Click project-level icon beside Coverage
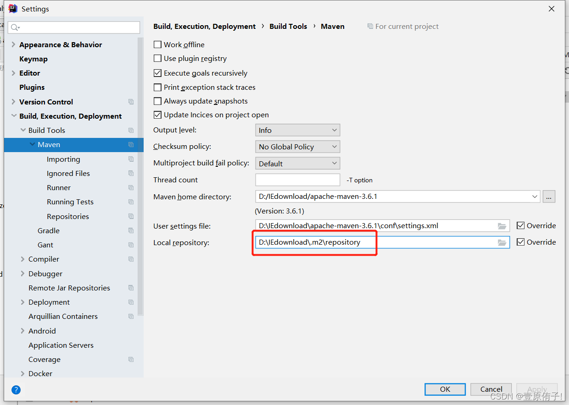Viewport: 569px width, 405px height. (x=131, y=359)
